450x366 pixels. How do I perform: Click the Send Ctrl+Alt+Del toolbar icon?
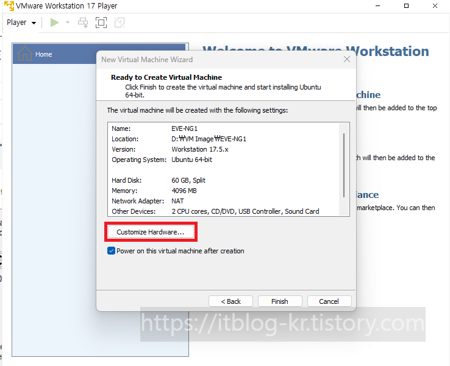(x=83, y=23)
